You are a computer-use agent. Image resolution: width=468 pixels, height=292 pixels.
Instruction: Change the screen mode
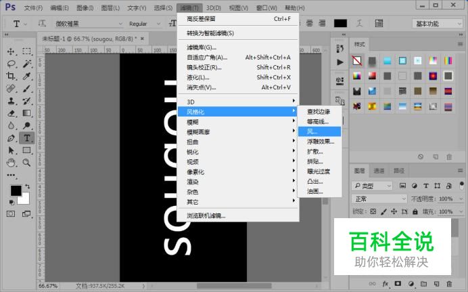point(26,214)
